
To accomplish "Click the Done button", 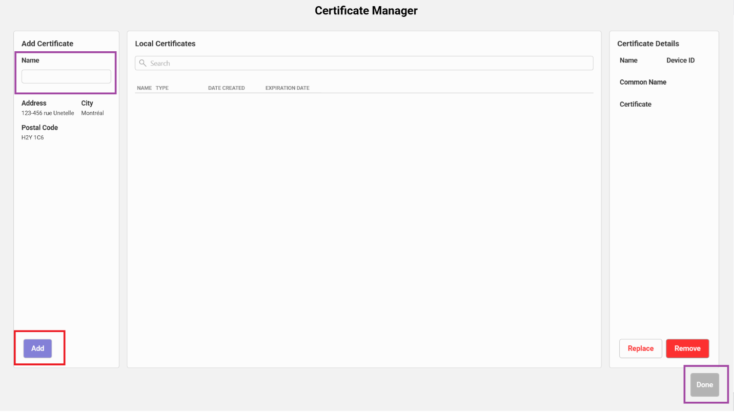I will pyautogui.click(x=705, y=385).
